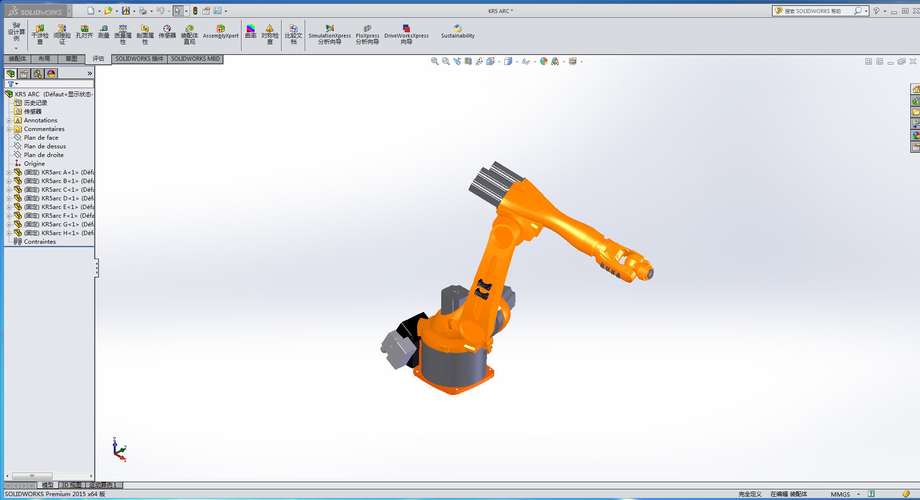Screen dimensions: 920x500
Task: Expand the Annotations folder in tree
Action: [x=9, y=120]
